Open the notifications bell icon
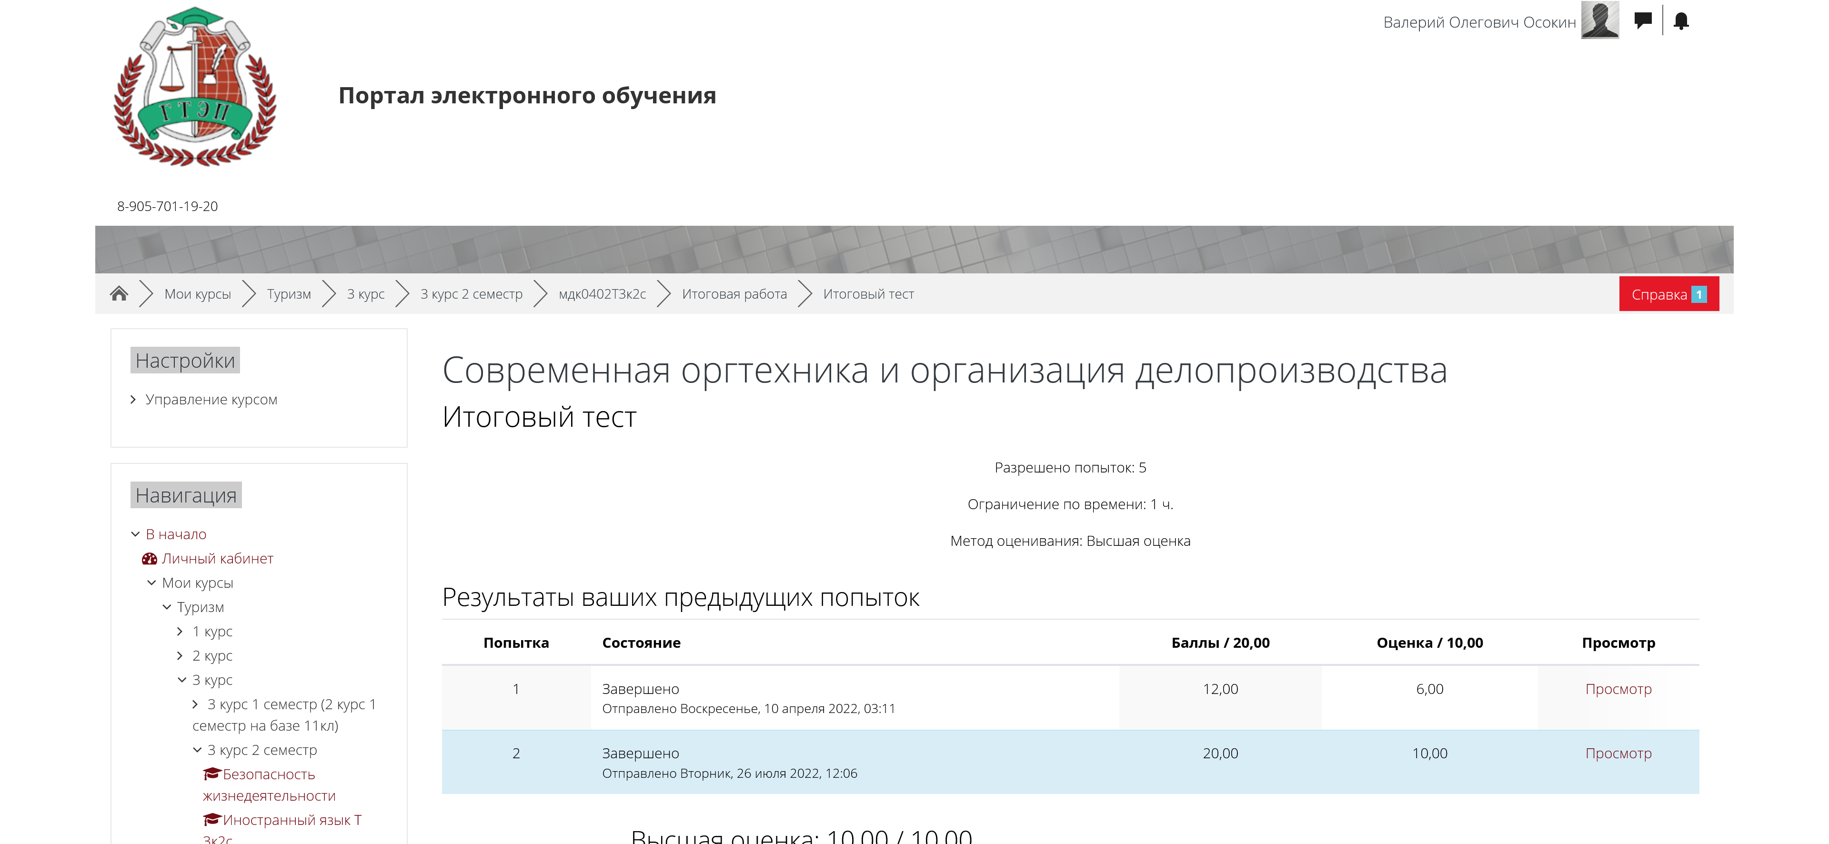 pyautogui.click(x=1680, y=20)
